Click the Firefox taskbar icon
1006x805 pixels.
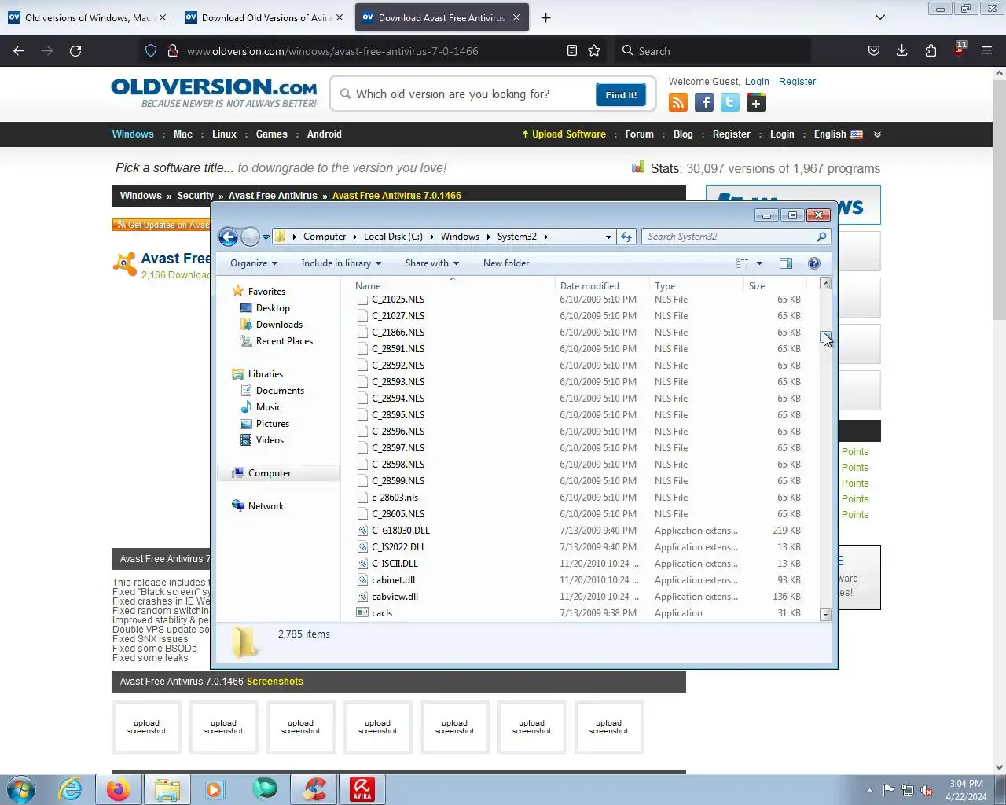119,788
